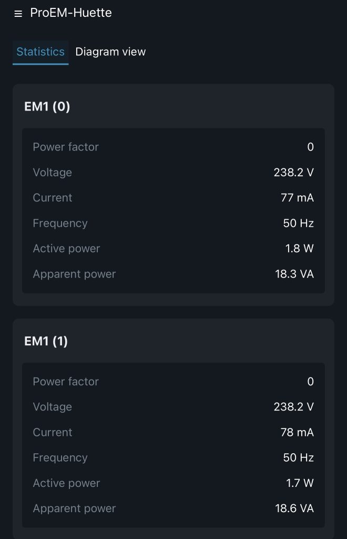The image size is (347, 539).
Task: Switch to the Diagram view tab
Action: [110, 52]
